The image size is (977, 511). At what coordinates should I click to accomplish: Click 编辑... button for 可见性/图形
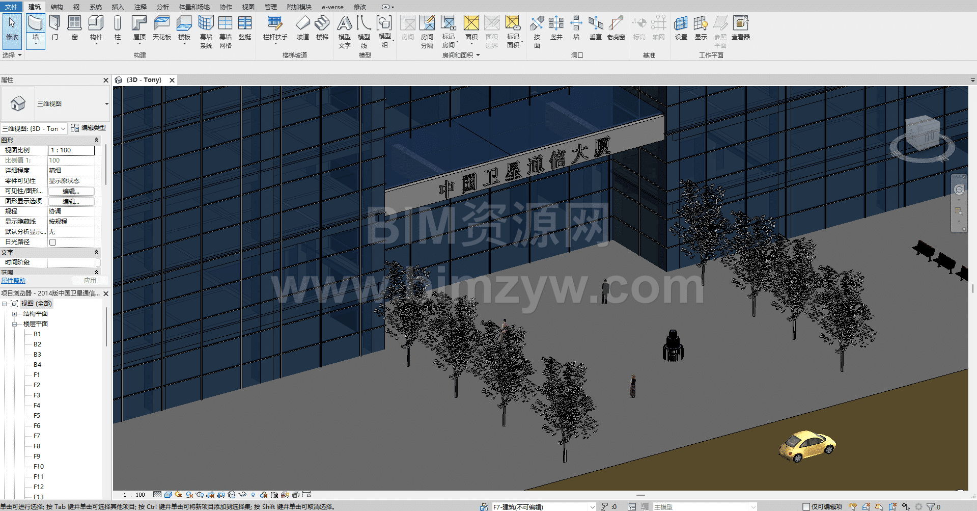click(71, 191)
